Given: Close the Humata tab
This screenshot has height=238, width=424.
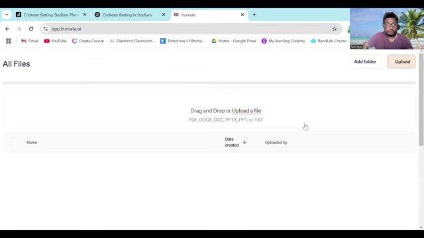Looking at the screenshot, I should [242, 15].
